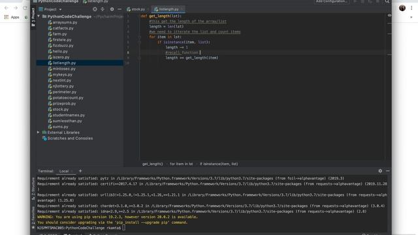The image size is (418, 235).
Task: Click the get_length() breadcrumb
Action: coord(152,164)
